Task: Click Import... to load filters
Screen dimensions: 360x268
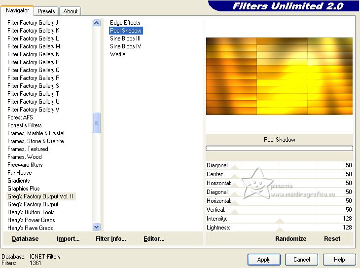Action: click(x=68, y=239)
